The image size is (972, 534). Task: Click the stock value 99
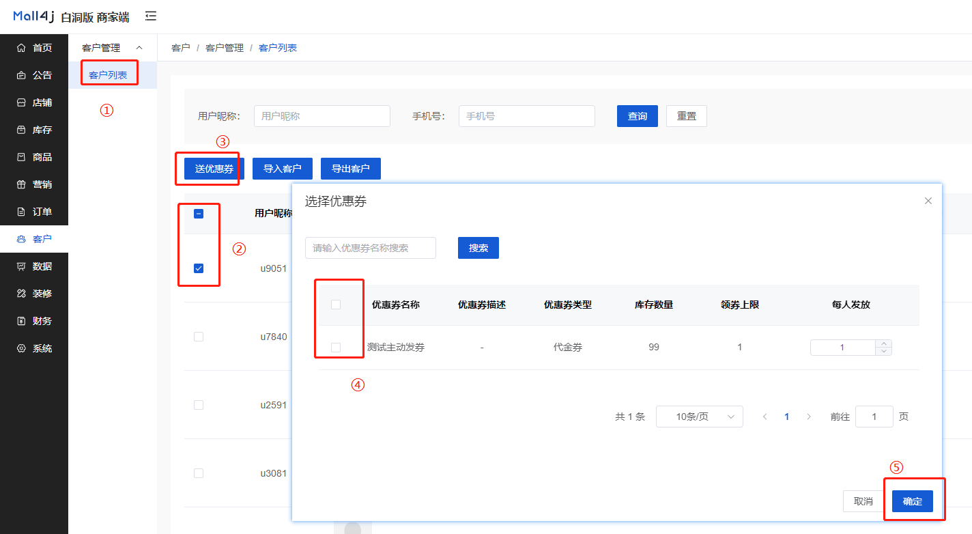pos(654,348)
